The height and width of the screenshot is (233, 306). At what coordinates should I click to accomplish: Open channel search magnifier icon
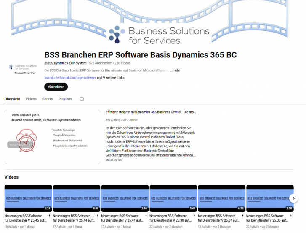[x=82, y=99]
